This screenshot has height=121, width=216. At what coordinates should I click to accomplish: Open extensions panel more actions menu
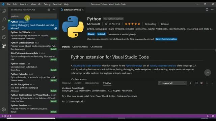point(54,10)
